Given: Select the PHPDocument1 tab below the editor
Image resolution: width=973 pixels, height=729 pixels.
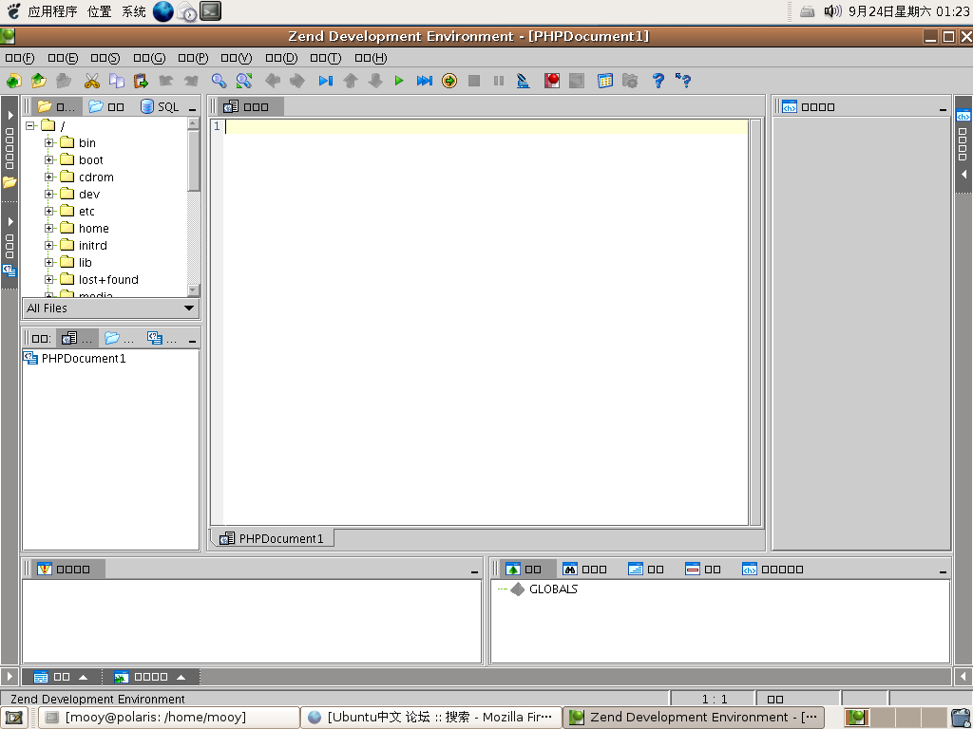Looking at the screenshot, I should pyautogui.click(x=273, y=538).
